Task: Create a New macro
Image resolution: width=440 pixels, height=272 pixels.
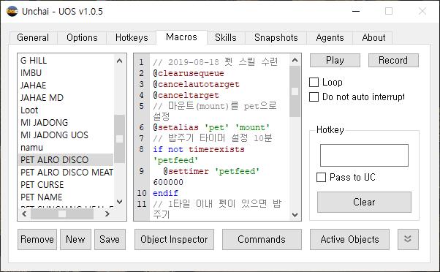Action: point(75,239)
